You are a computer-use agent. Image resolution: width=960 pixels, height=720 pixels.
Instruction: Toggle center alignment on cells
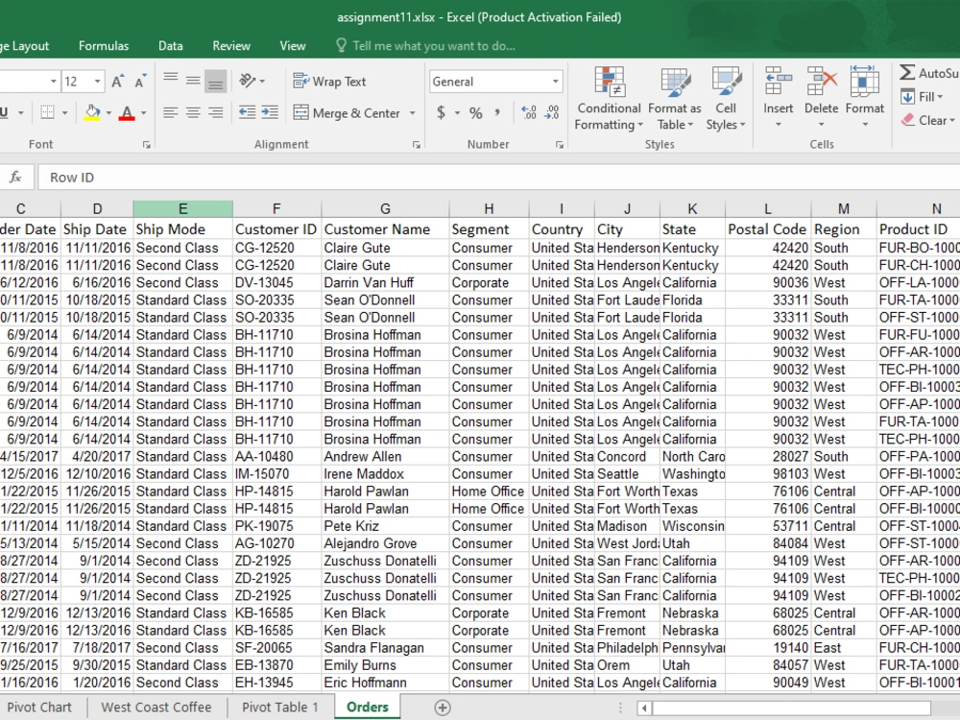pyautogui.click(x=191, y=113)
